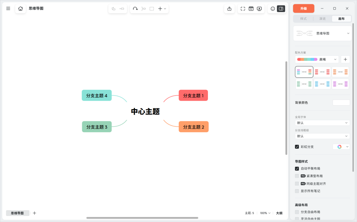Open the 晨曦 color scheme dropdown

[317, 59]
